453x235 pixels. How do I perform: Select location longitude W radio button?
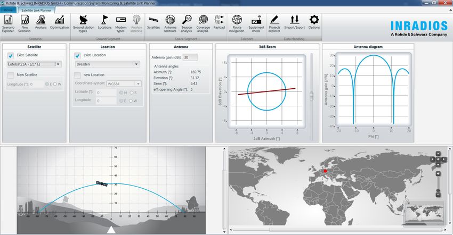[131, 101]
